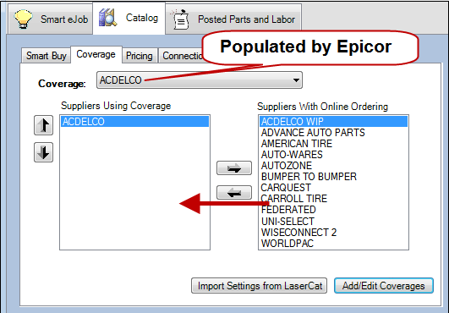Select CARROLL TIRE supplier
Image resolution: width=449 pixels, height=313 pixels.
333,199
